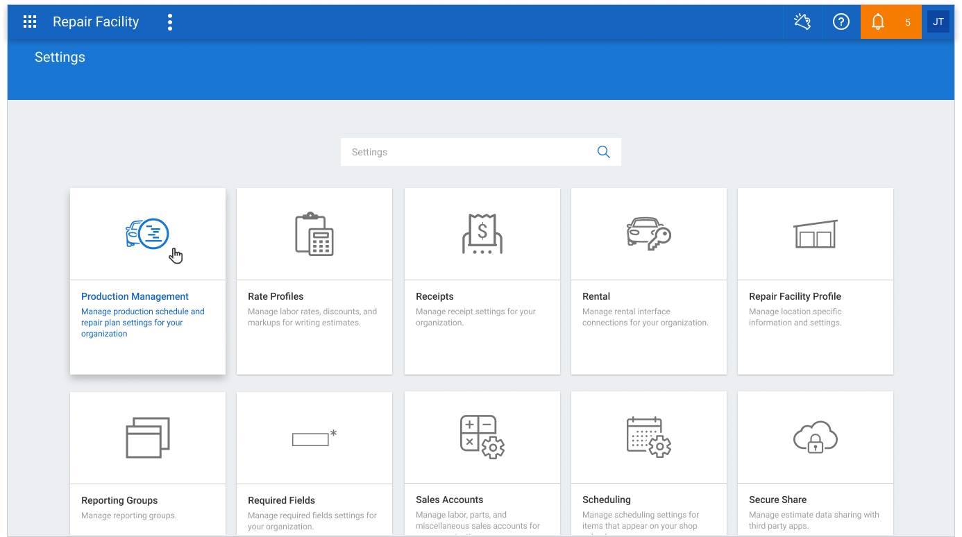The image size is (962, 537).
Task: Select the Rental car and key icon
Action: pyautogui.click(x=649, y=234)
